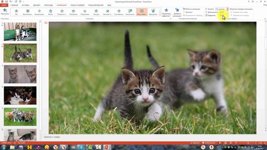
Task: Click the red microphone icon on taskbar
Action: pos(212,147)
